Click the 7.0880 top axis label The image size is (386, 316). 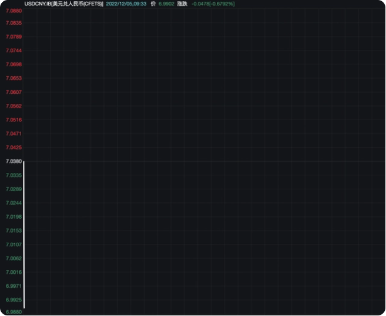pos(14,11)
